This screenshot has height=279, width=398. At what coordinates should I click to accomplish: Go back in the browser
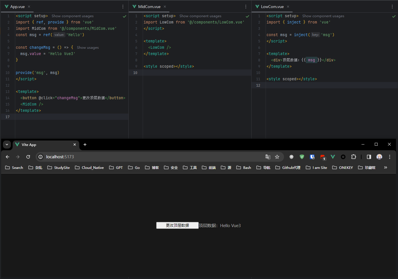8,157
